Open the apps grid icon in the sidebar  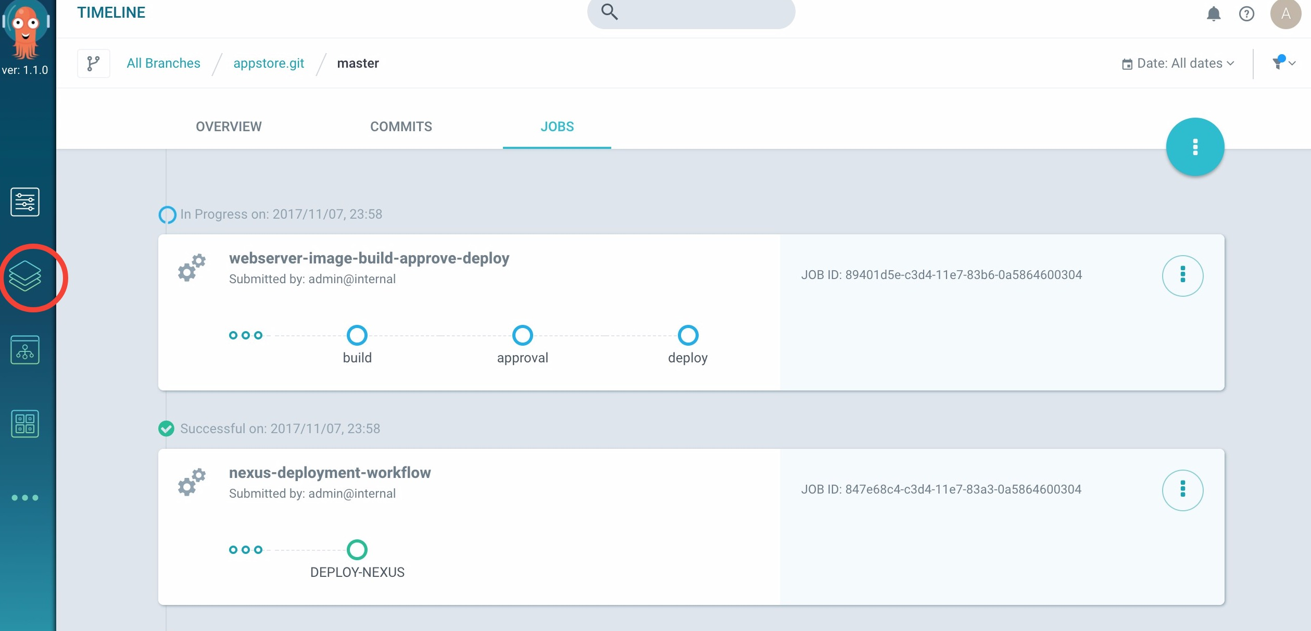point(24,424)
